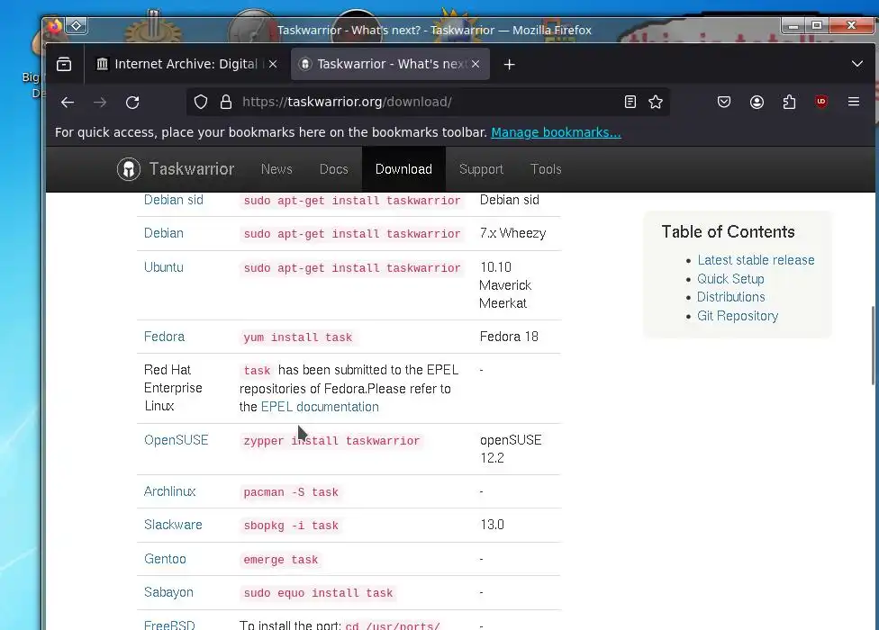879x630 pixels.
Task: Open the Download navigation item
Action: click(x=403, y=169)
